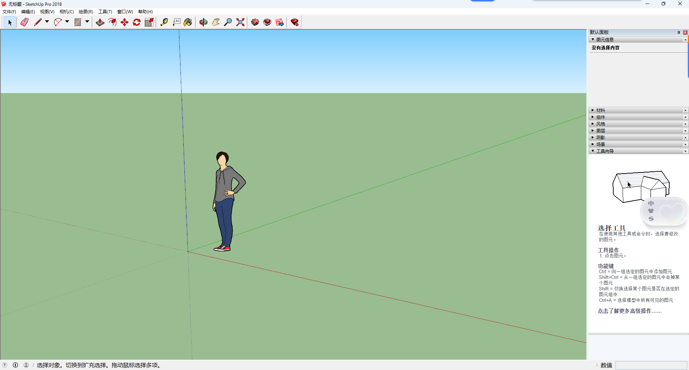Open the Arc tool dropdown arrow
This screenshot has height=370, width=689.
(67, 22)
